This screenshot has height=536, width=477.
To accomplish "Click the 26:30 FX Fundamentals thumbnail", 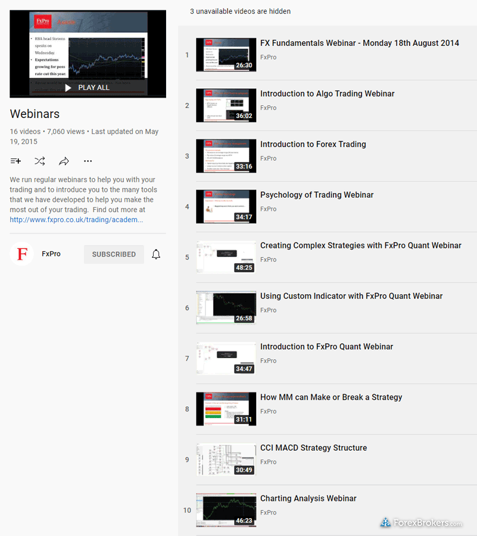I will [x=226, y=55].
